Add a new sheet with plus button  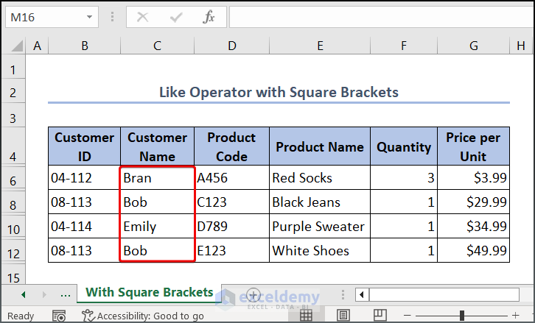tap(253, 294)
